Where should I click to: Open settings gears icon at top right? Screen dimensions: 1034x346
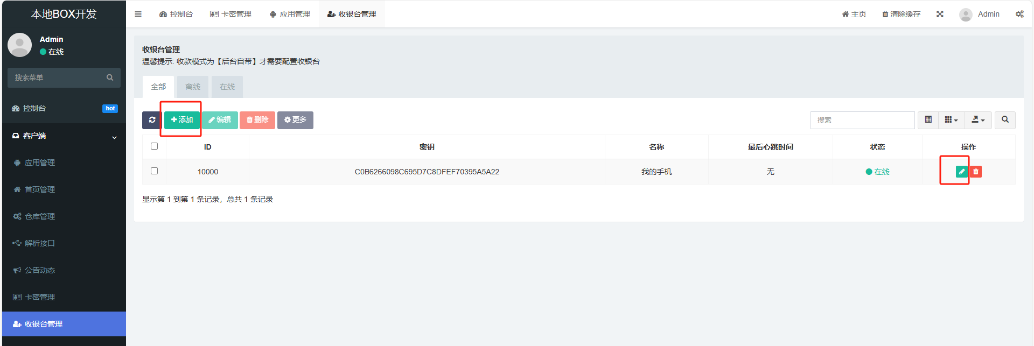[1019, 14]
